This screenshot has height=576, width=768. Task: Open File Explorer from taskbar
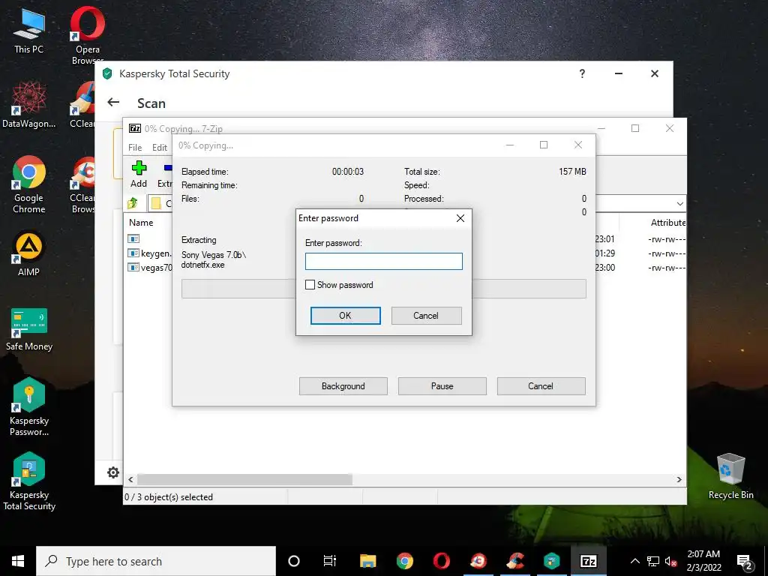(x=367, y=561)
